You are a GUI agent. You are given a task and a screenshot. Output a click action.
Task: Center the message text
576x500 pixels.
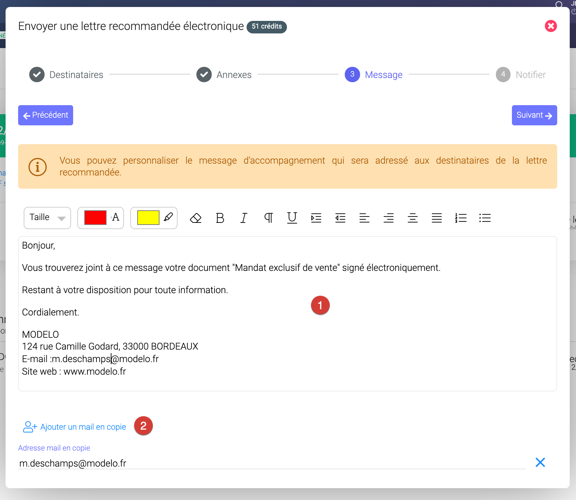point(413,218)
